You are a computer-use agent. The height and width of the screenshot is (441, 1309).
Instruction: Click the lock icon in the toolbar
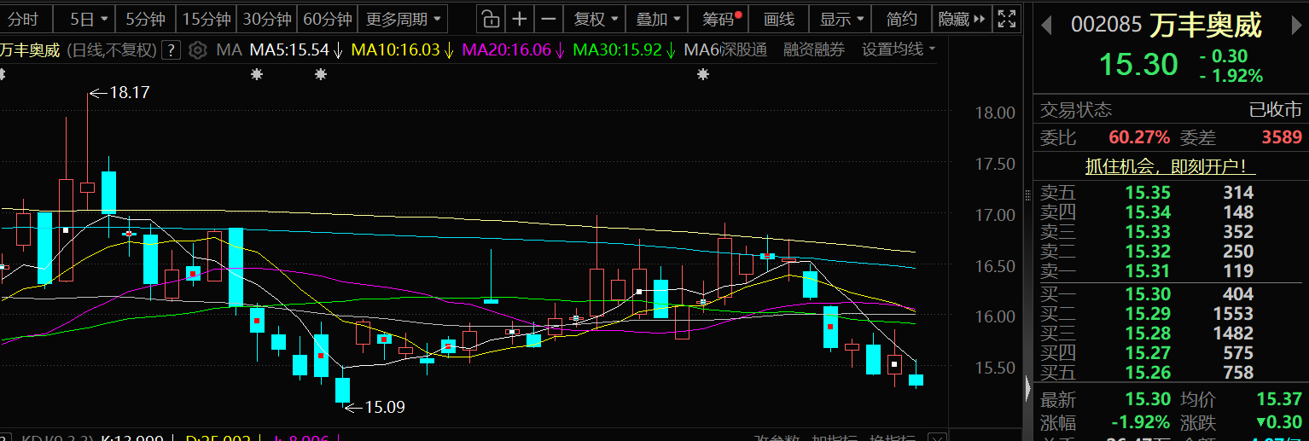[x=490, y=19]
